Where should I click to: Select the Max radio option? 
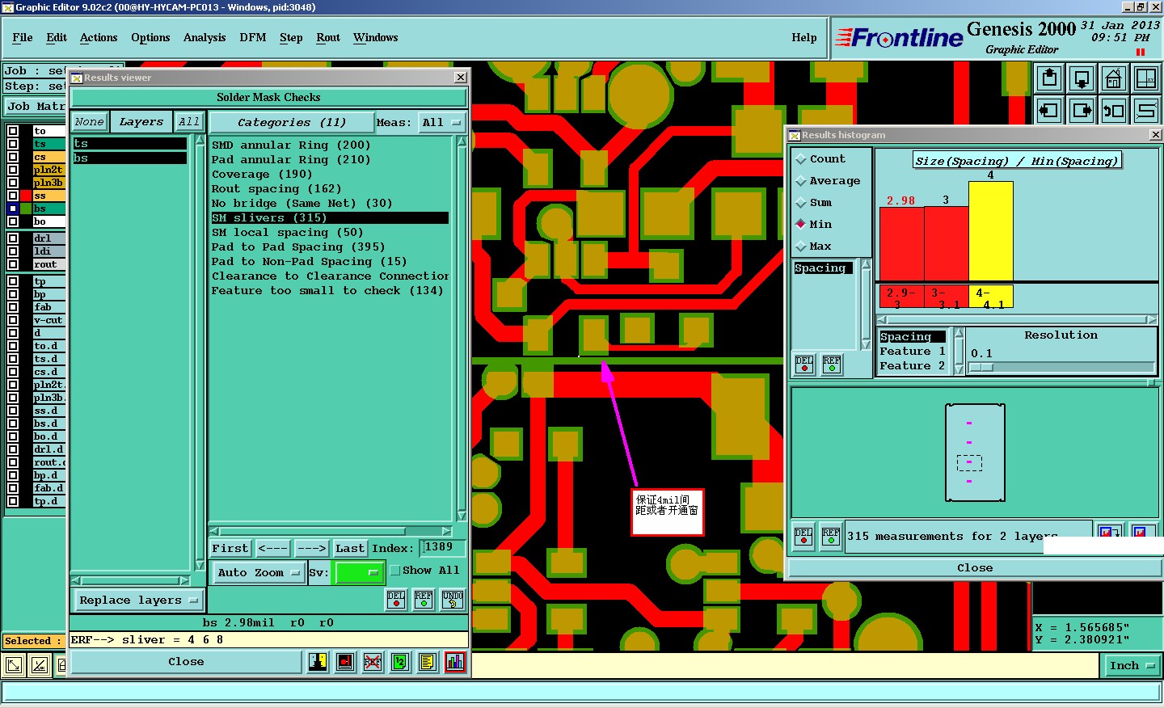[x=801, y=247]
